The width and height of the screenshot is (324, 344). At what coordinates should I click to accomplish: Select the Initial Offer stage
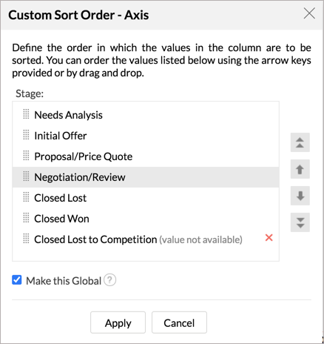coord(146,136)
